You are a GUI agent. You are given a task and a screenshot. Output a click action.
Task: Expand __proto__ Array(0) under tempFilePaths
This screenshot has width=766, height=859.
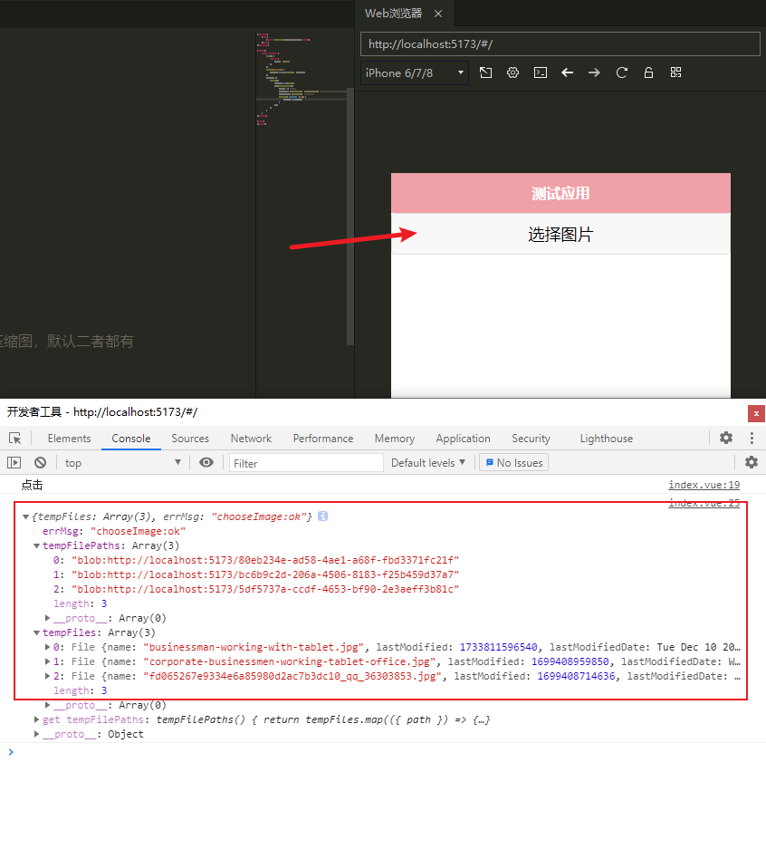(x=48, y=619)
